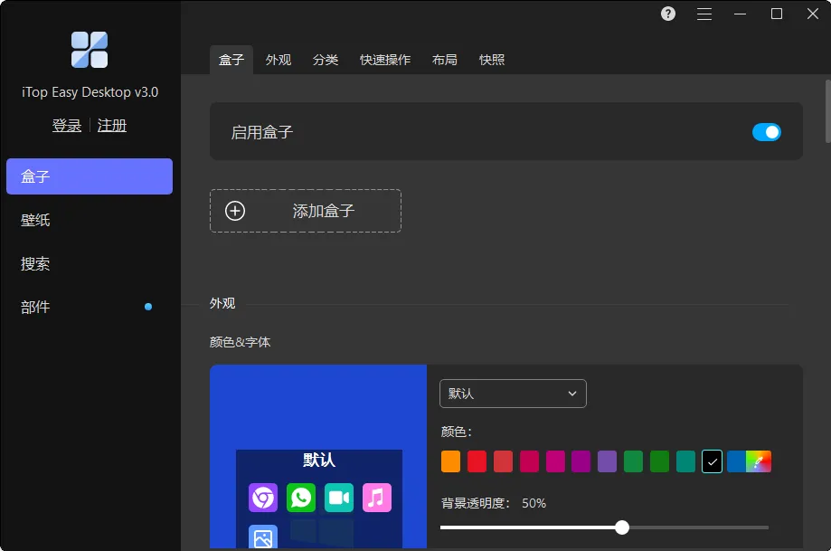Click the pink music icon in preview

(377, 498)
